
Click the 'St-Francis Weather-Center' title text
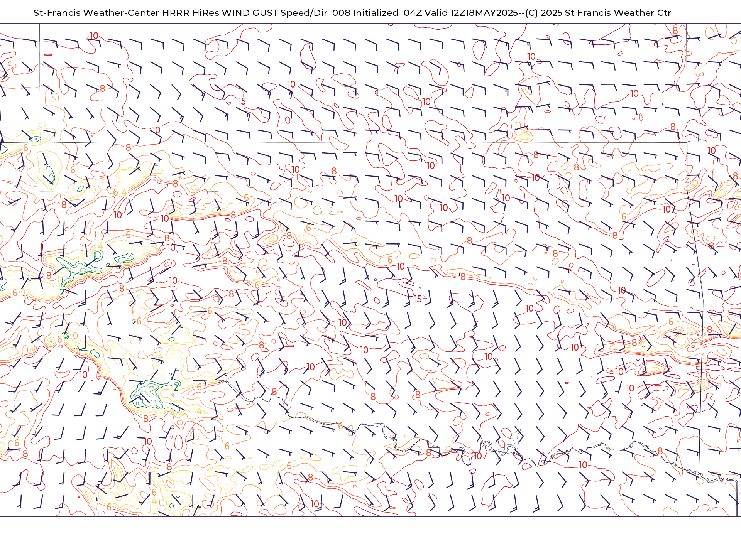click(x=96, y=13)
